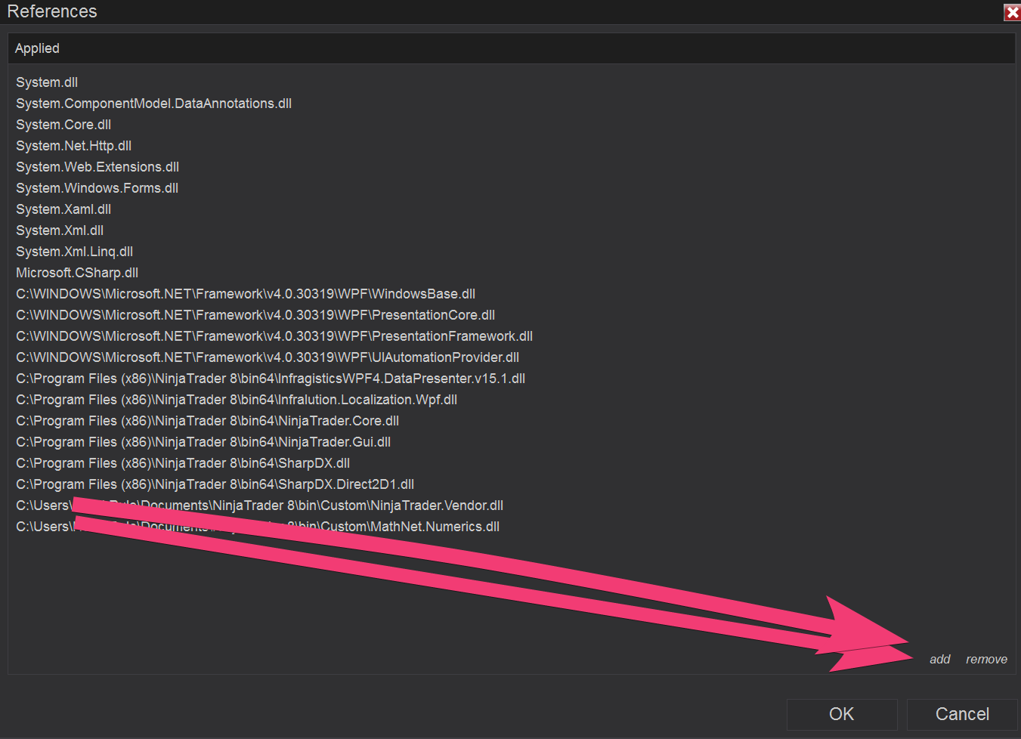This screenshot has height=739, width=1021.
Task: Select the System.Net.Http.dll entry
Action: point(73,146)
